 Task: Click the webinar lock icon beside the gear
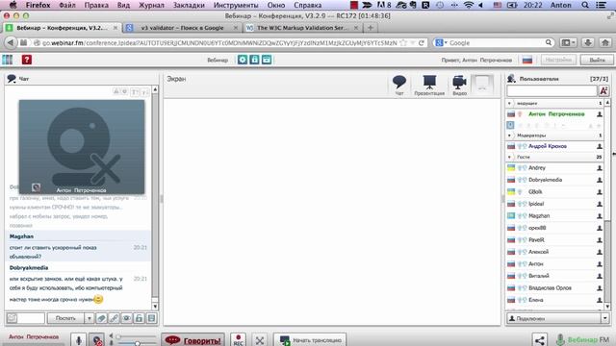[x=254, y=60]
